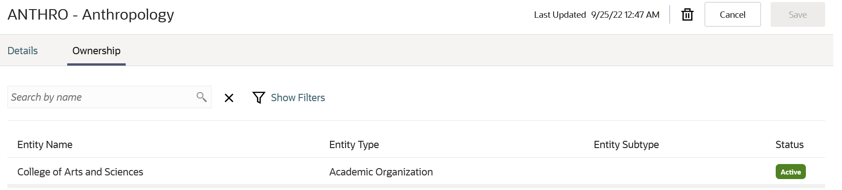The image size is (842, 190).
Task: Click the Status column header
Action: tap(789, 145)
